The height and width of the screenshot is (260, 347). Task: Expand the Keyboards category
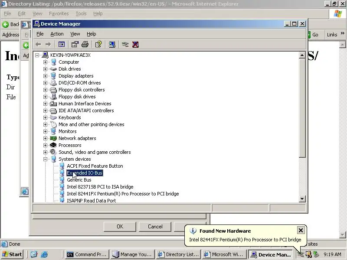click(45, 117)
